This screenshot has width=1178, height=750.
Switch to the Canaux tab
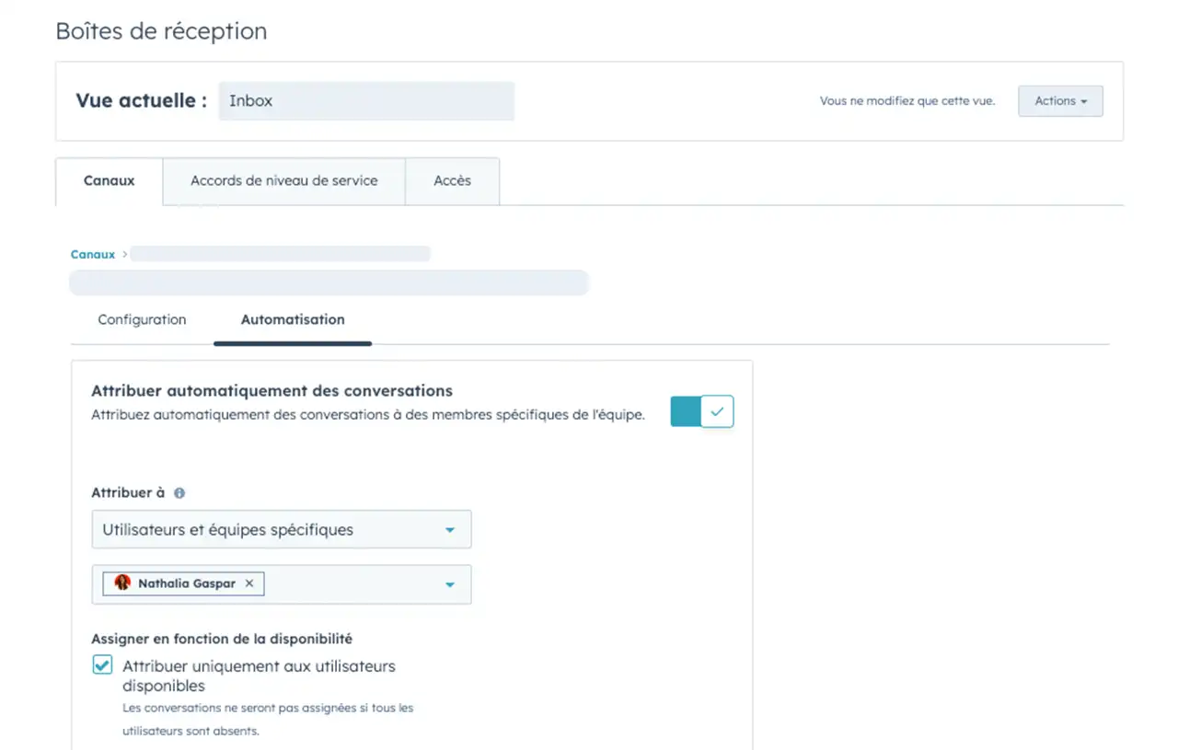(x=110, y=181)
